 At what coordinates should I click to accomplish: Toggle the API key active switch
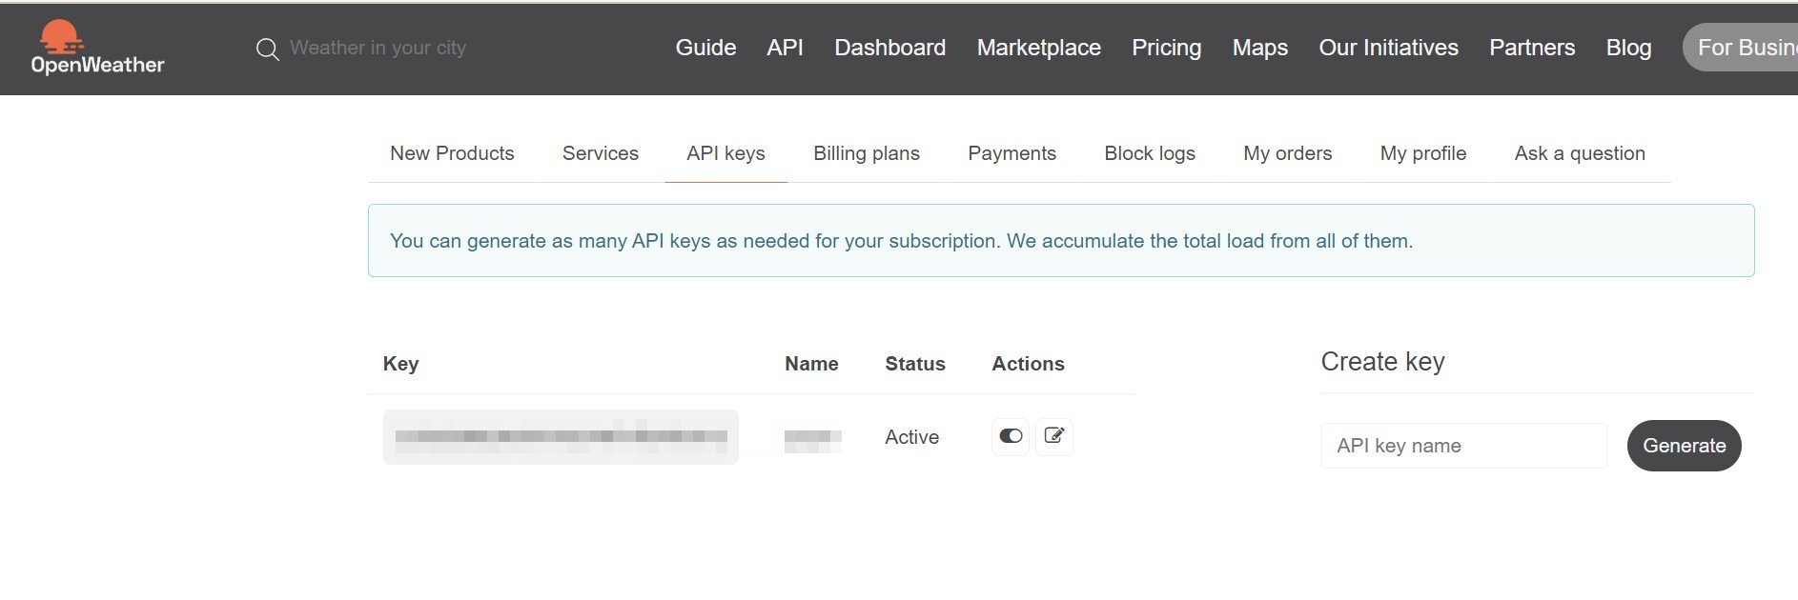click(x=1011, y=436)
